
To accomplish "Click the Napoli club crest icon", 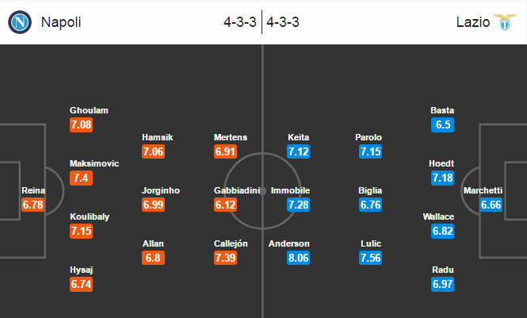I will coord(20,22).
